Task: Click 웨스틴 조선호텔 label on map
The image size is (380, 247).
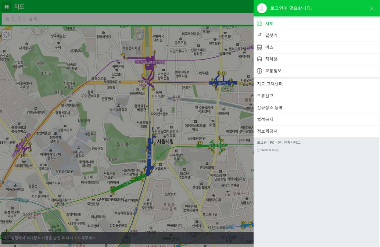Action: click(x=185, y=175)
